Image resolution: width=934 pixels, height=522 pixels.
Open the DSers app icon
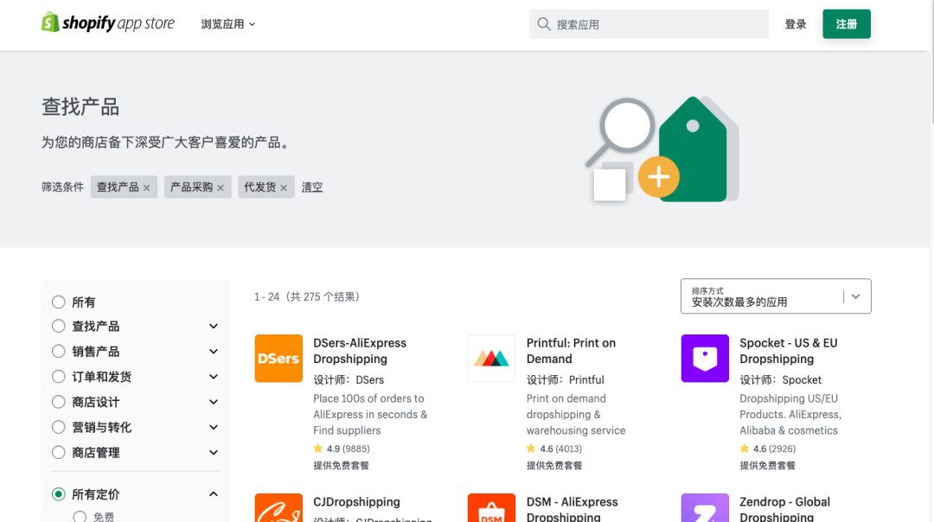click(x=278, y=359)
